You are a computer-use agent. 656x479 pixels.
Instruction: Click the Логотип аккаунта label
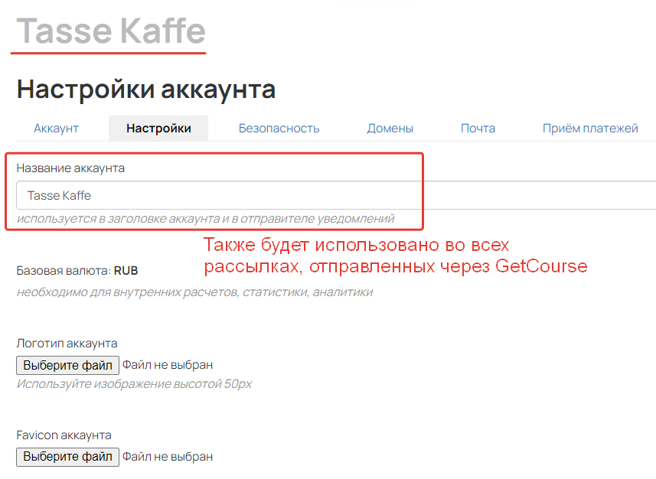(67, 344)
